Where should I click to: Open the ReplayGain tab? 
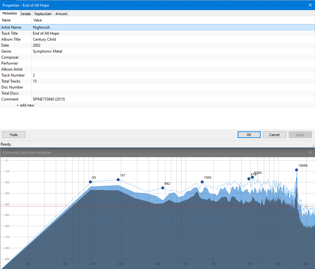coord(43,14)
